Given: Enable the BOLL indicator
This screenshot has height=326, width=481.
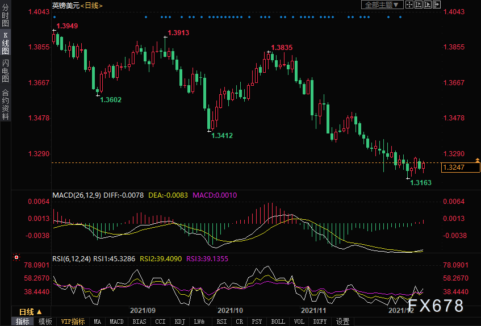Looking at the screenshot, I should [x=278, y=321].
